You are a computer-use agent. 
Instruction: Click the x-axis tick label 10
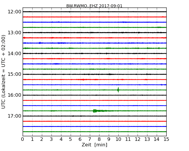[x=118, y=139]
